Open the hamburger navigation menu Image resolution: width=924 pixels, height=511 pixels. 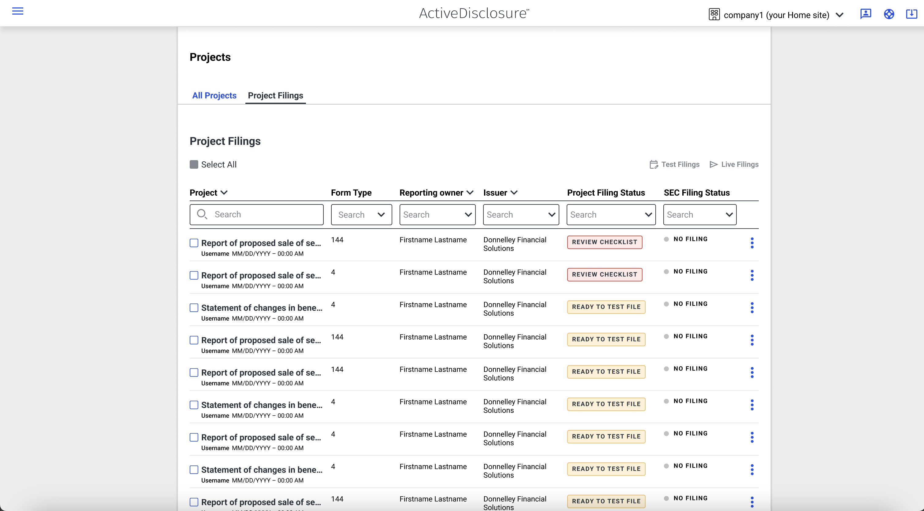tap(17, 11)
